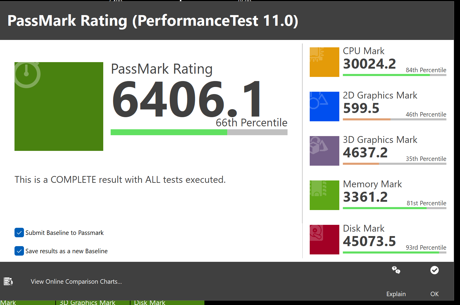Screen dimensions: 460x305
Task: Click the 2D Graphics Mark score 599.5
Action: [361, 108]
